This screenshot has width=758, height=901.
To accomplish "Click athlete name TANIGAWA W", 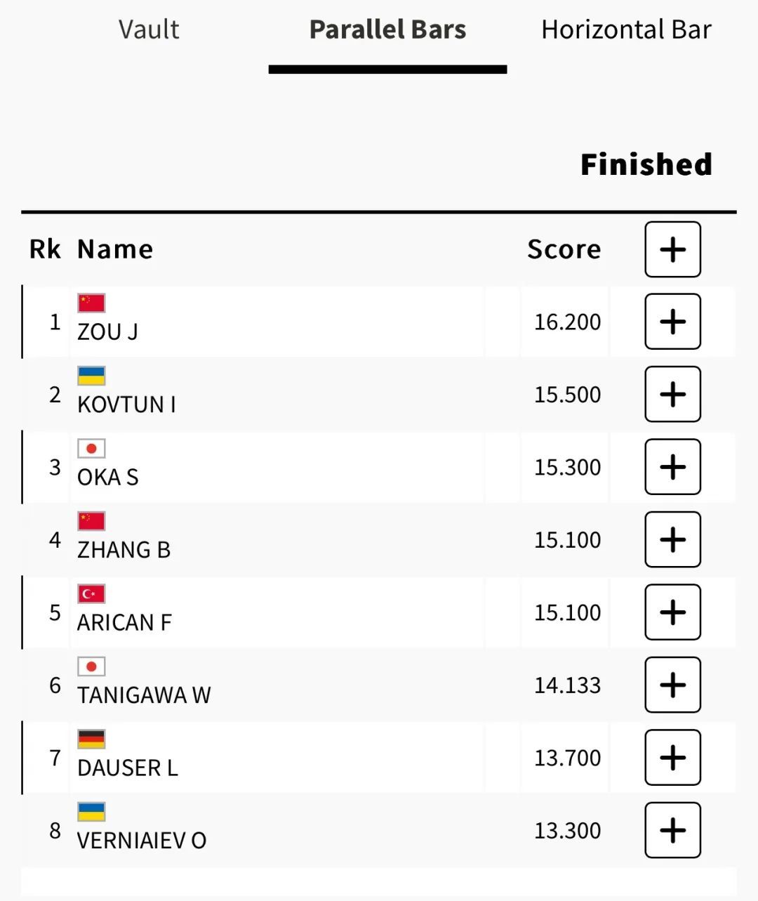I will pos(144,695).
